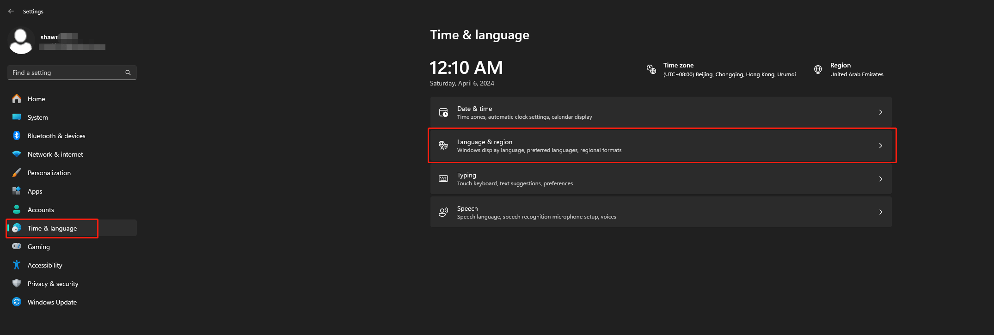
Task: Click the Find a setting search box
Action: (x=72, y=73)
